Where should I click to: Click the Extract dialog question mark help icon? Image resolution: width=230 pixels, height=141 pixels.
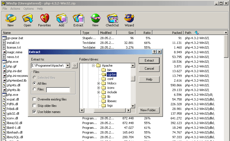154,52
